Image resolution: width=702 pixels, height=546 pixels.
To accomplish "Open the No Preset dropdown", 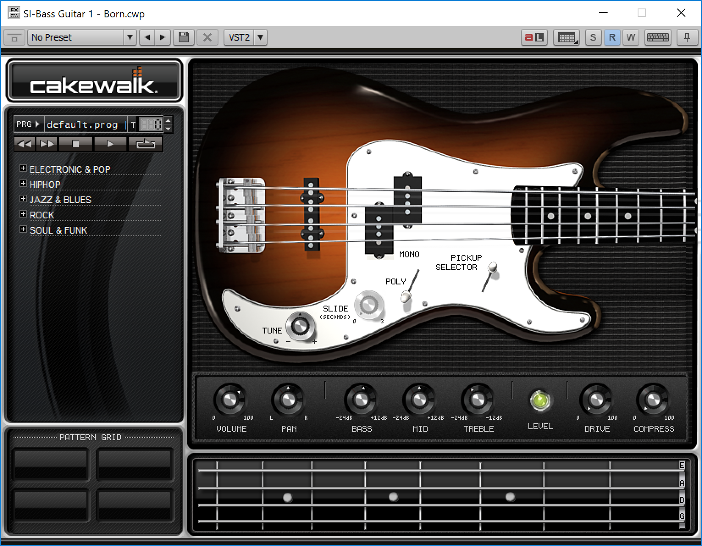I will click(130, 37).
